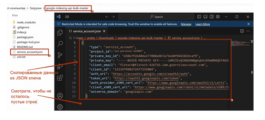Open Explorer in the activity bar
The height and width of the screenshot is (120, 265).
coord(60,33)
